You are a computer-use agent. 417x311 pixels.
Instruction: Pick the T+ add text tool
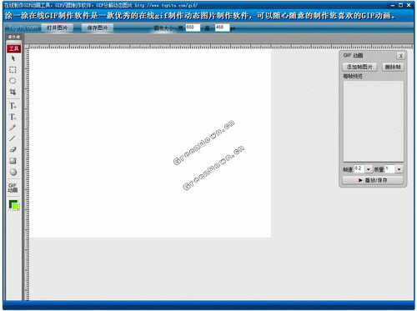pos(13,106)
